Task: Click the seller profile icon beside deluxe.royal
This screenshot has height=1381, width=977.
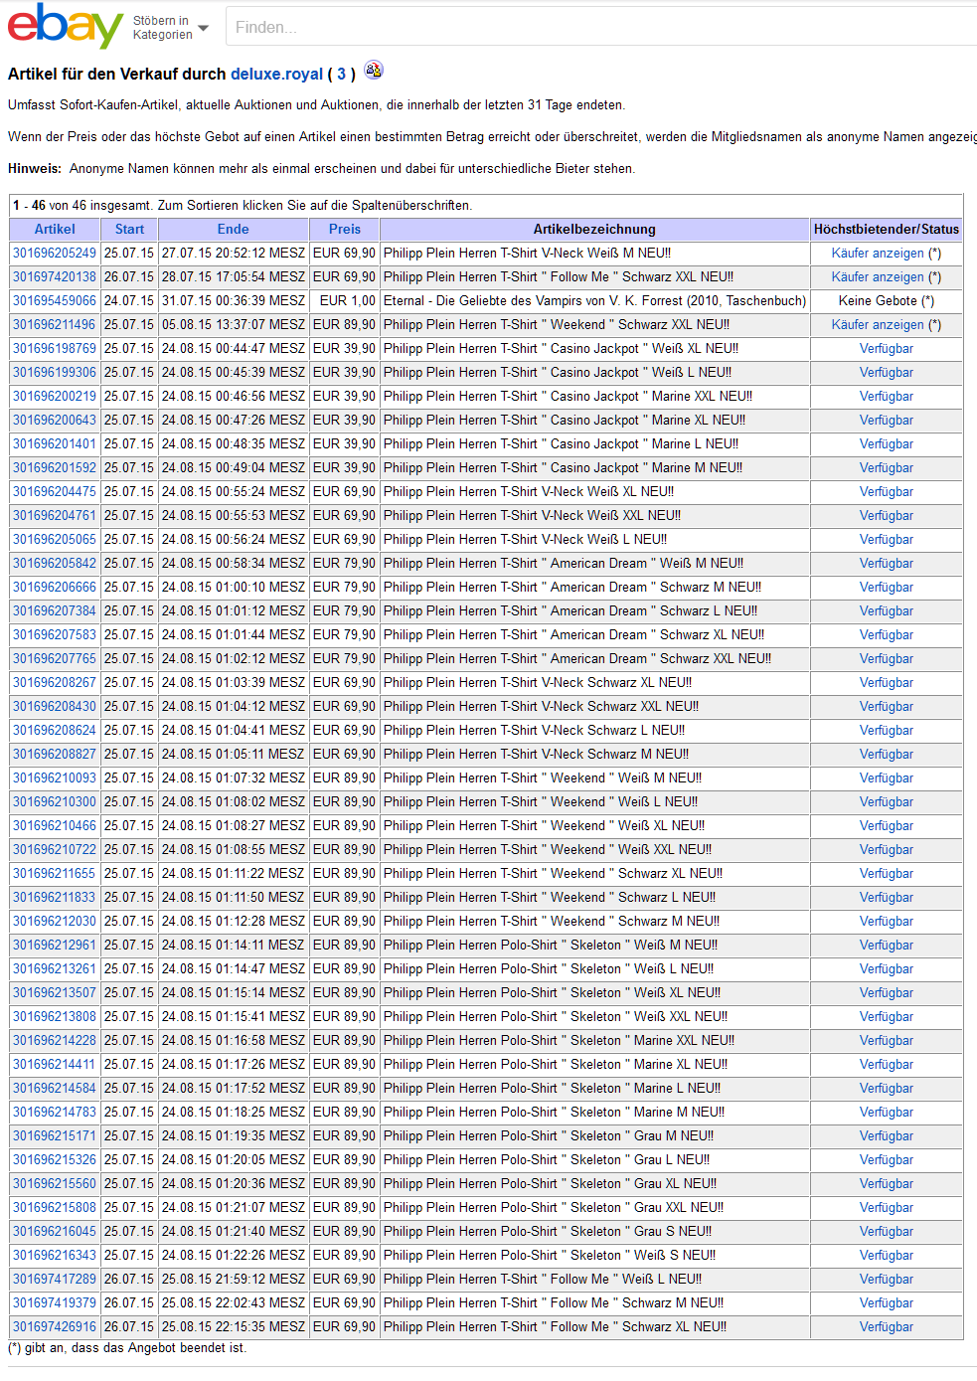Action: pos(374,71)
